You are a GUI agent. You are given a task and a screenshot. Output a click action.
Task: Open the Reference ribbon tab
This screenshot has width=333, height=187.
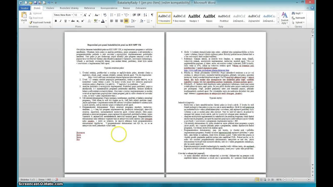[89, 8]
